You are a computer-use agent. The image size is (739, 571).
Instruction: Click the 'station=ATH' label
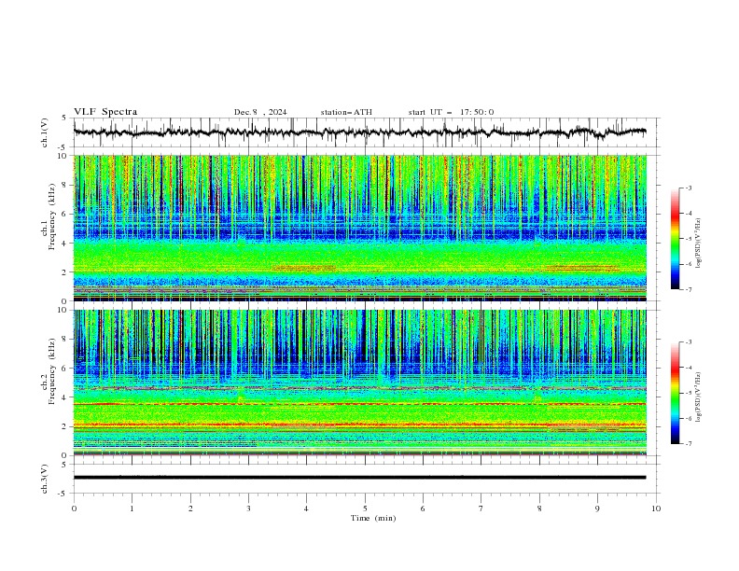(346, 112)
